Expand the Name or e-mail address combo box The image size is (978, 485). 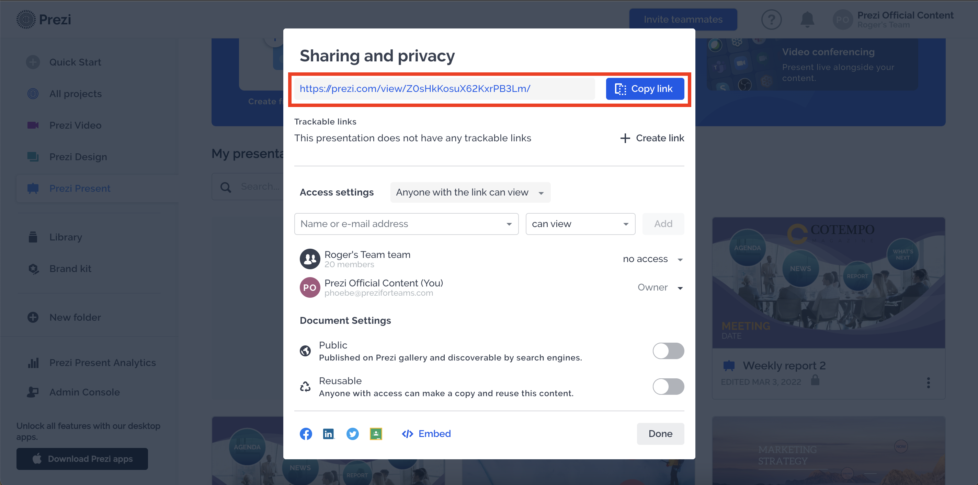pos(406,224)
